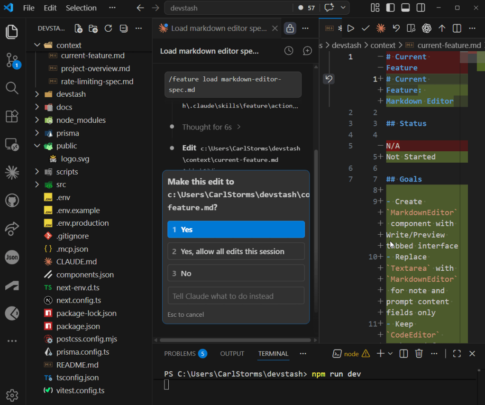Screen dimensions: 485x405
Task: Open the Source Control view
Action: (12, 60)
